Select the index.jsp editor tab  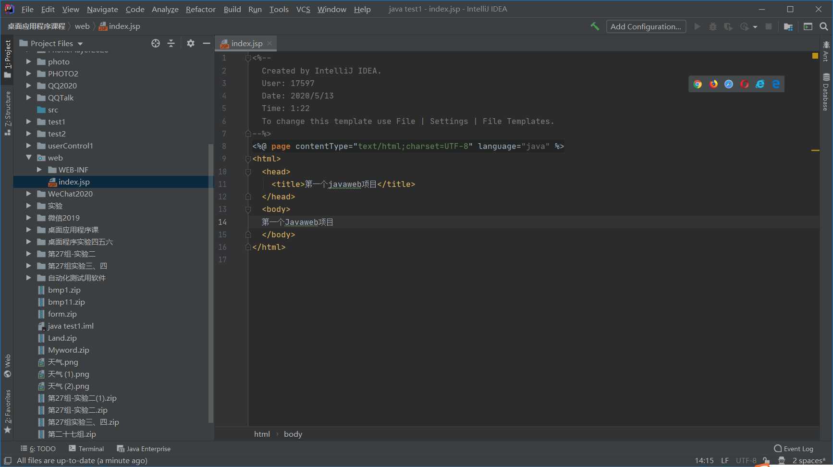pos(246,43)
